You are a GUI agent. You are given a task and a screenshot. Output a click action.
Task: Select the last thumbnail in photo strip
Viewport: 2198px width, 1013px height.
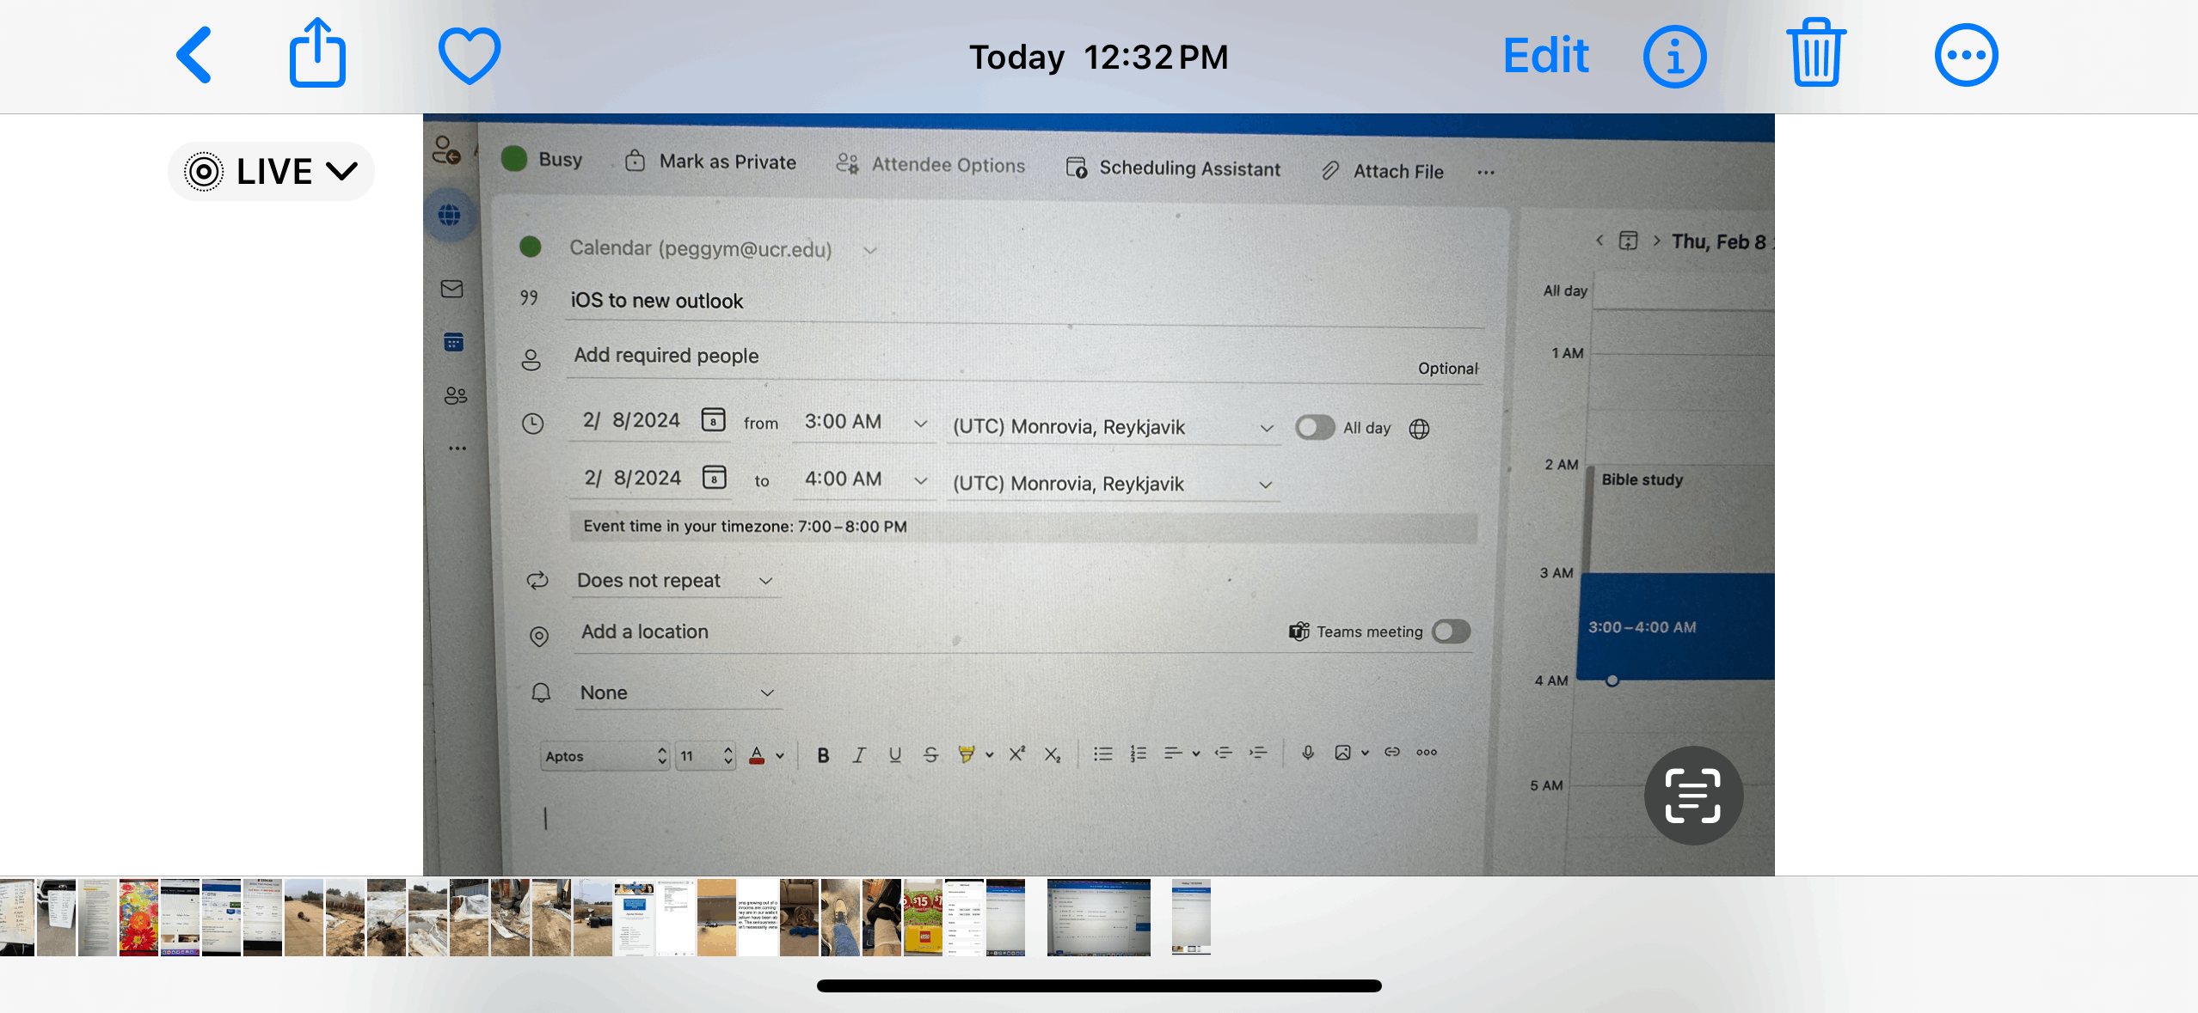tap(1191, 917)
